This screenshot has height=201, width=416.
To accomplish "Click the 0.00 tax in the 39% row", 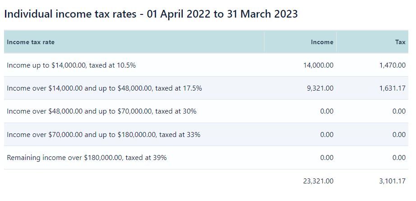I will [x=399, y=158].
